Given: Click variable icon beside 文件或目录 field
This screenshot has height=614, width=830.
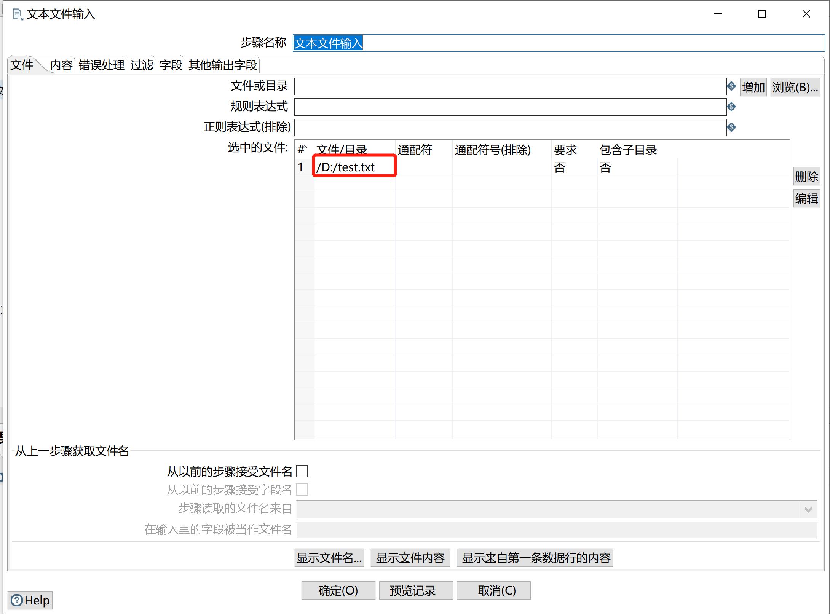Looking at the screenshot, I should (x=731, y=86).
